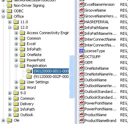Click the OEM string value icon
Screen dimensions: 128x124
tap(81, 62)
